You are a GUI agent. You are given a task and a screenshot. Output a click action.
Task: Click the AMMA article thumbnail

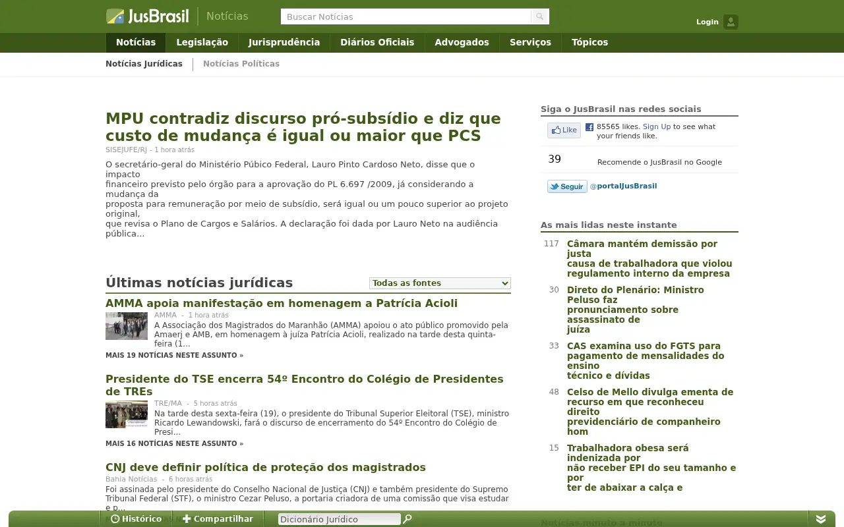(127, 326)
